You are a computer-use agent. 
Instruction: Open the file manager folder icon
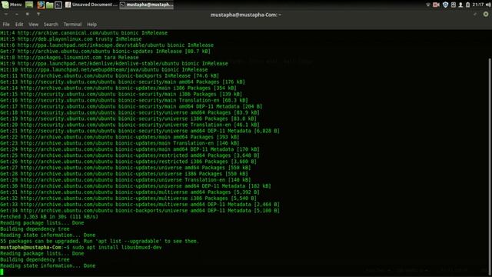(x=49, y=5)
